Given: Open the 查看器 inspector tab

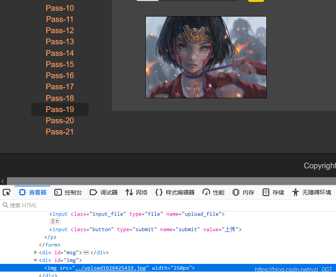Looking at the screenshot, I should [x=33, y=192].
